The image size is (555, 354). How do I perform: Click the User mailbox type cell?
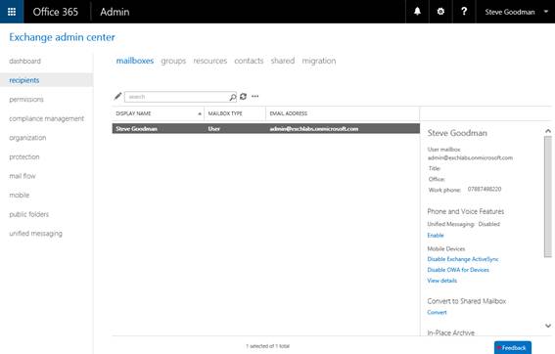[x=213, y=129]
